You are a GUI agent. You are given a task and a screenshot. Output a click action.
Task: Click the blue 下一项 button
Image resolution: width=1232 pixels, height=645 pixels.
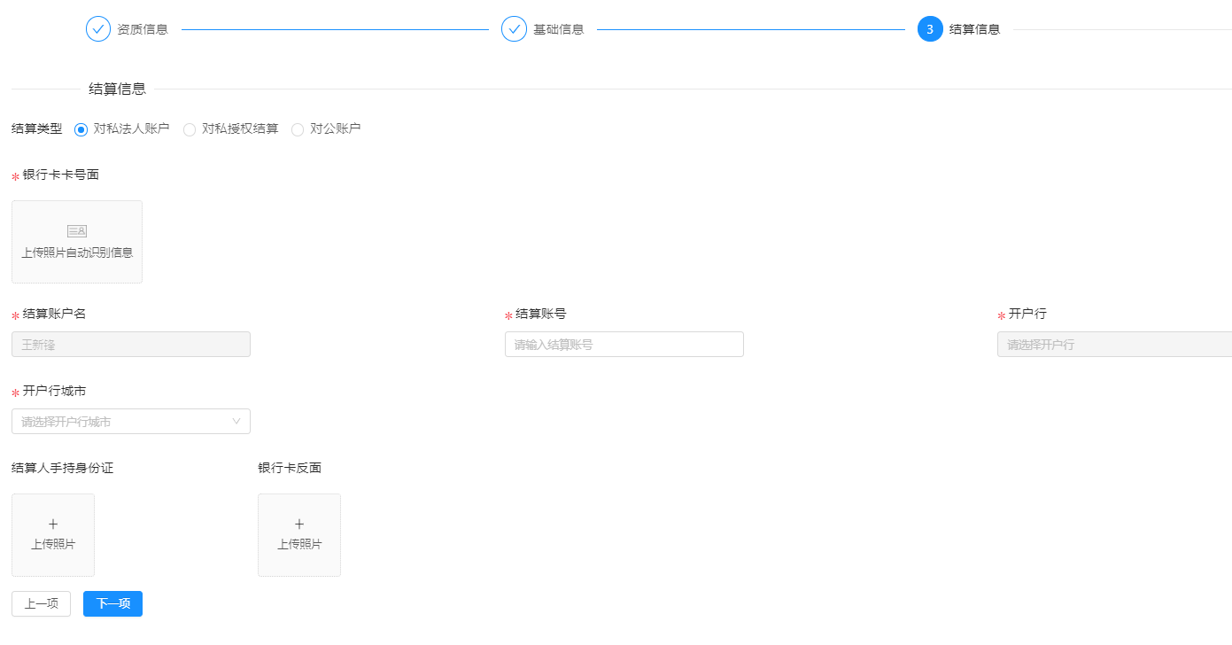pos(112,603)
